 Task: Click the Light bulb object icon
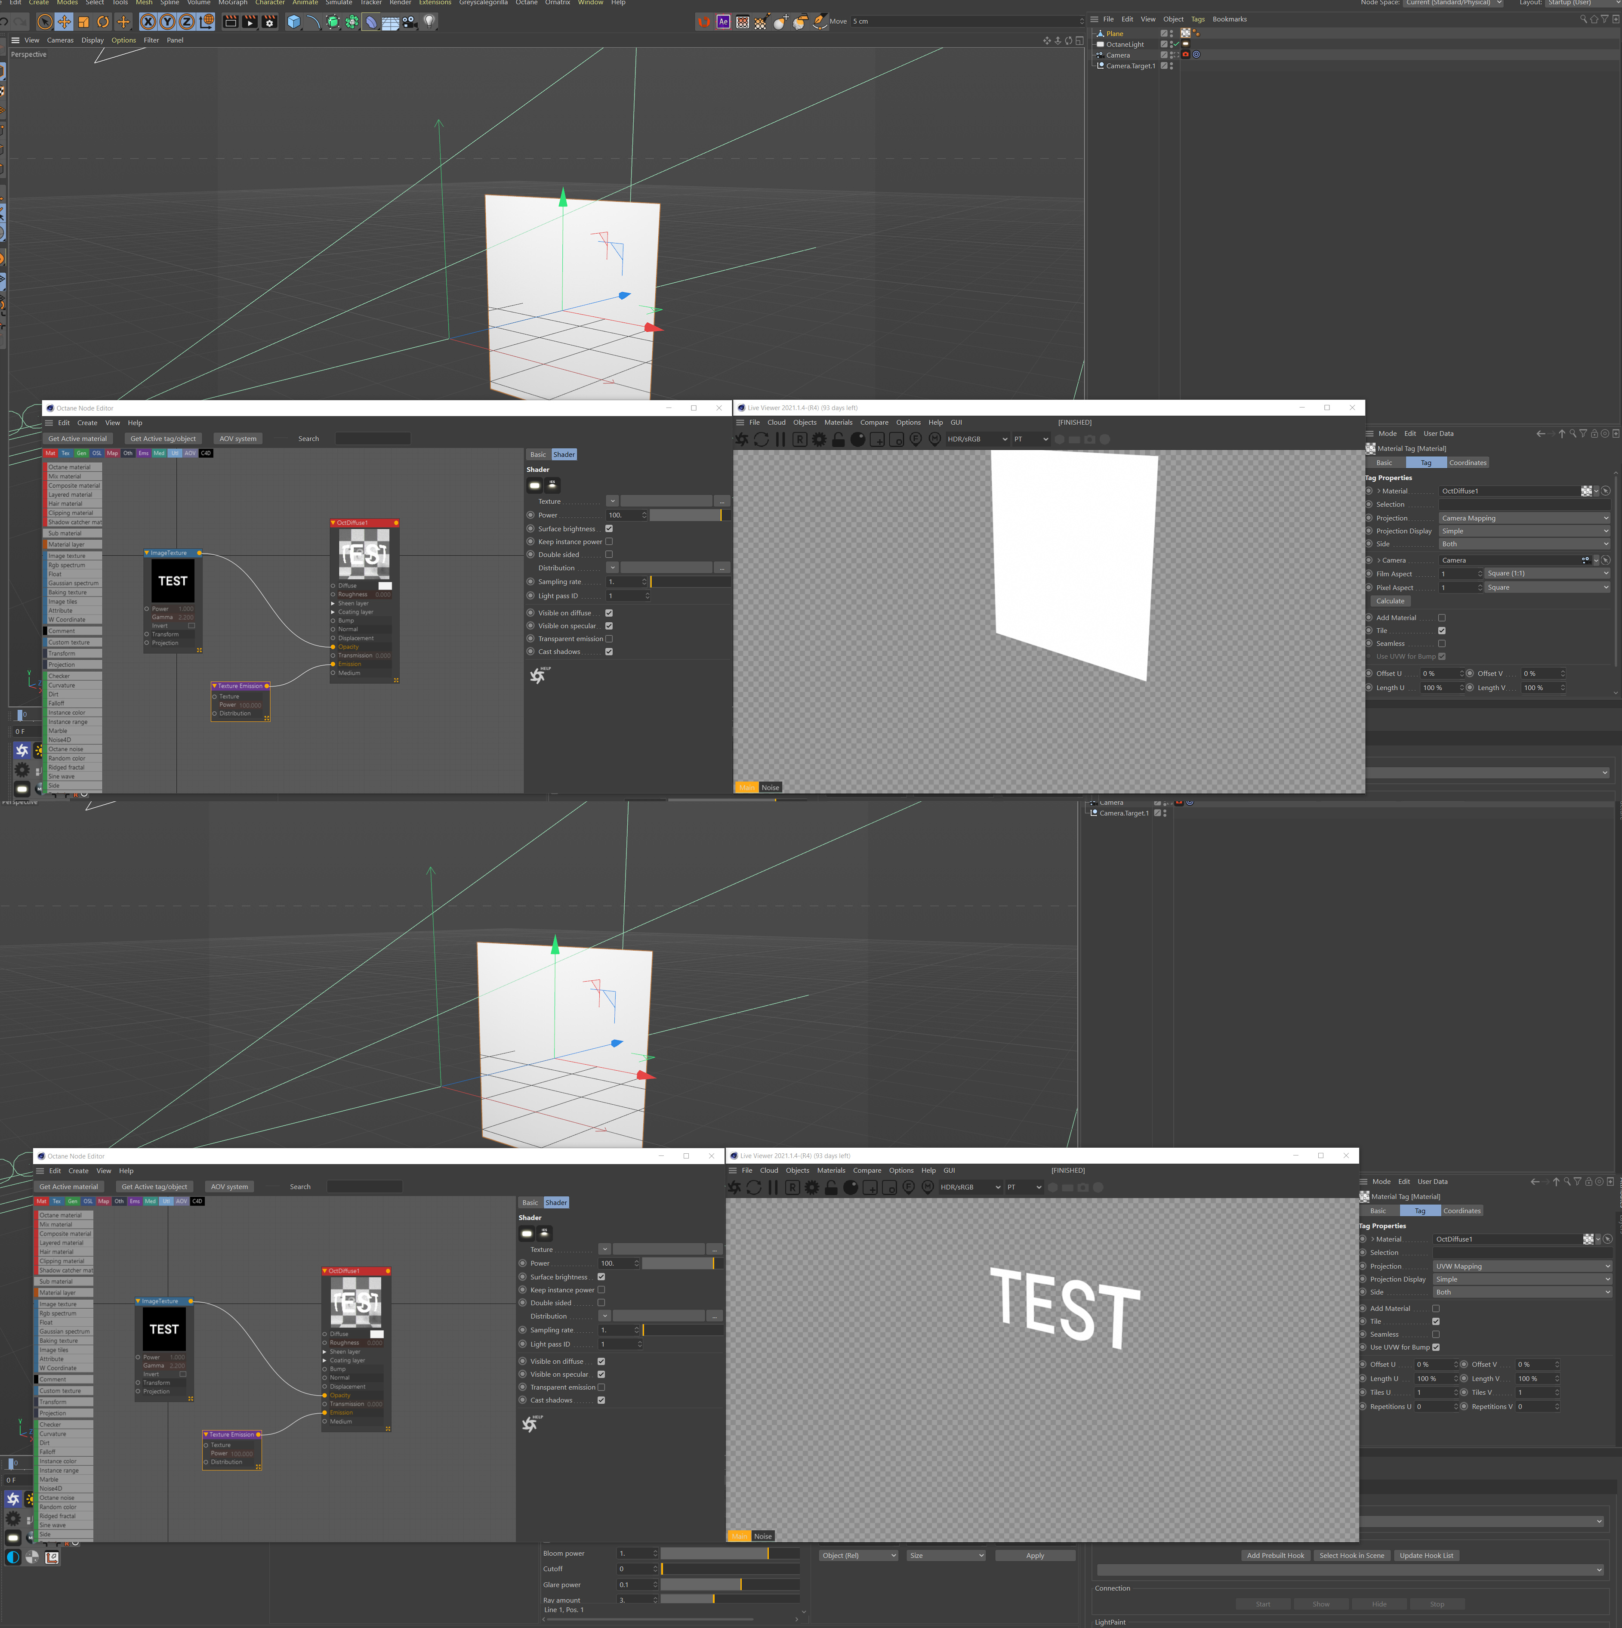pos(430,22)
